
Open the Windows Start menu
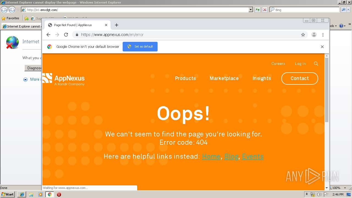[x=7, y=194]
